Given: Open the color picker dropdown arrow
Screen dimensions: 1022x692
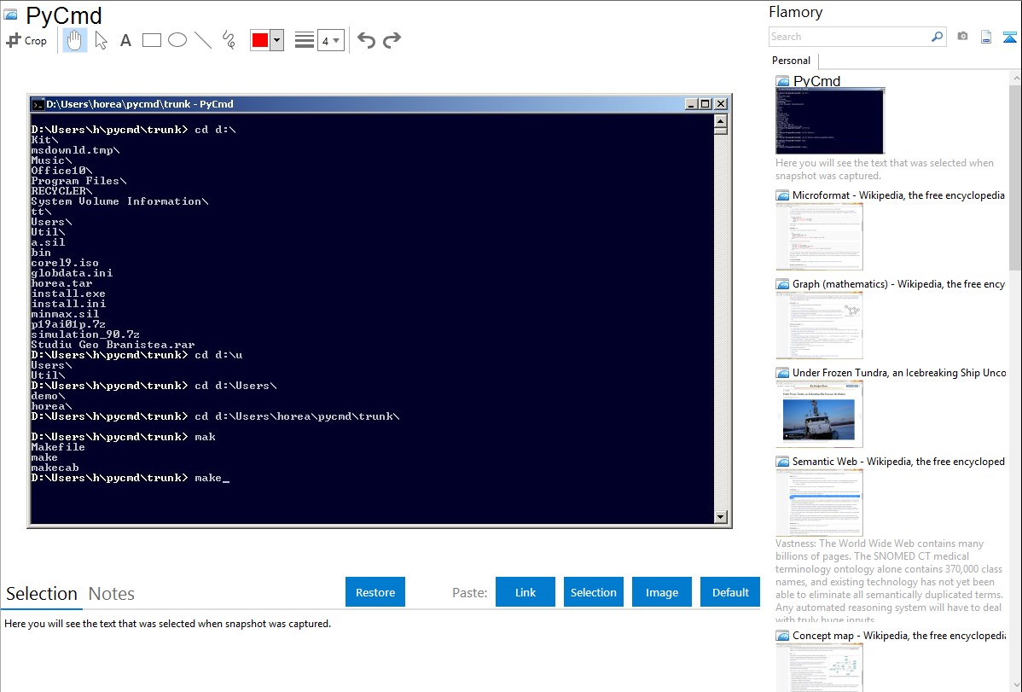Looking at the screenshot, I should tap(276, 40).
